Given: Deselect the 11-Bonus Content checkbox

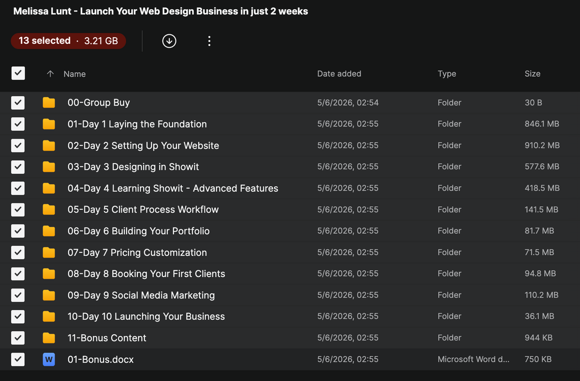Looking at the screenshot, I should click(x=18, y=338).
